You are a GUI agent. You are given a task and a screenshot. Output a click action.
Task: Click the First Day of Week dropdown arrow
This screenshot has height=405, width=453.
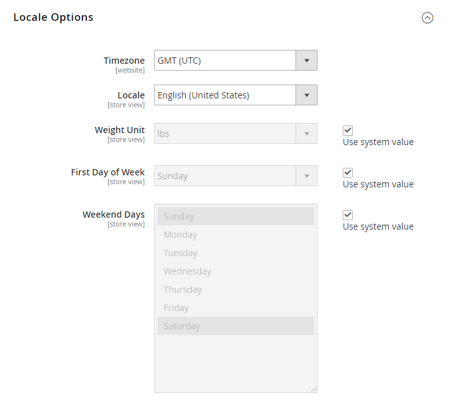(307, 176)
